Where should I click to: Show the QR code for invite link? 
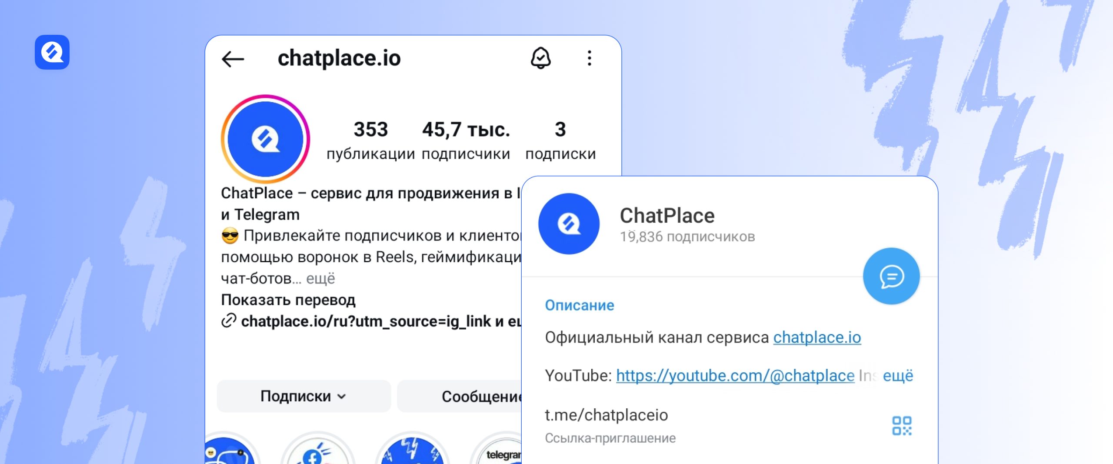coord(902,426)
